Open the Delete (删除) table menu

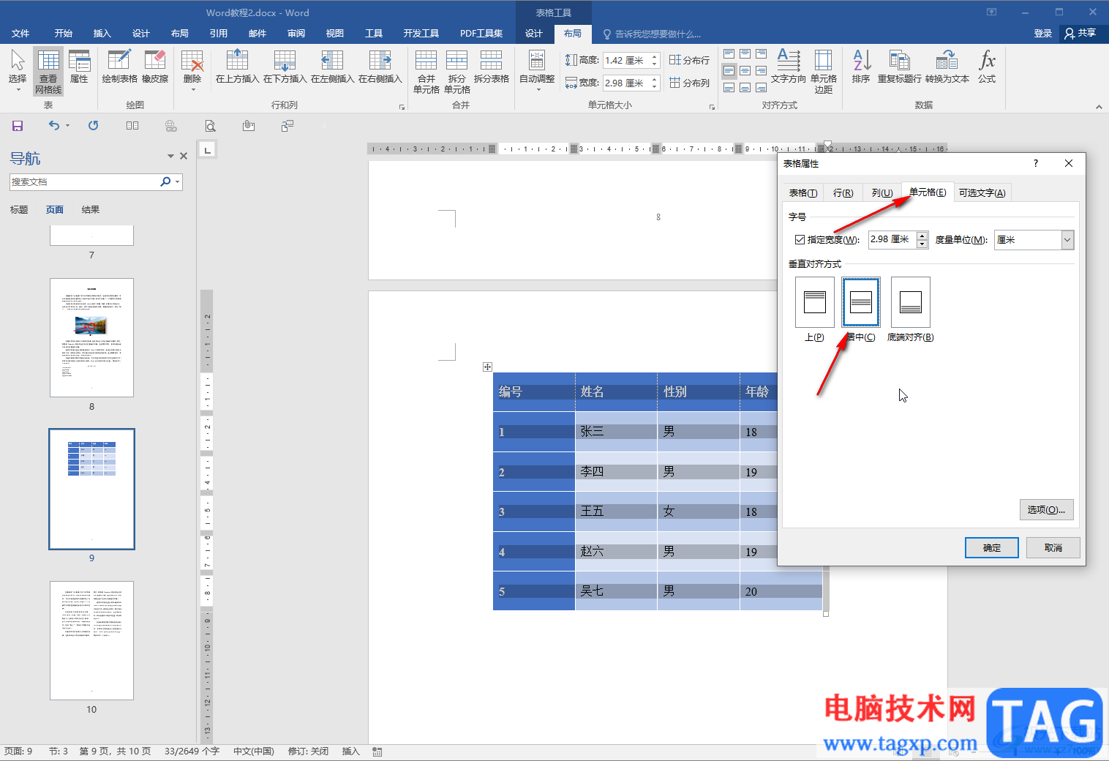(192, 70)
